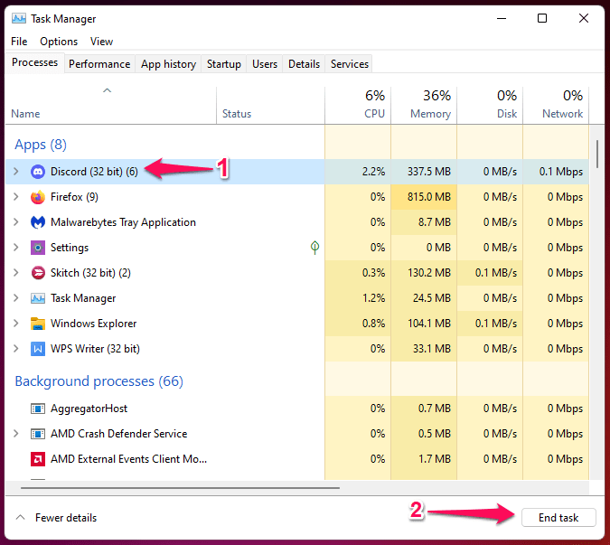Maximize the Task Manager window

[x=542, y=18]
